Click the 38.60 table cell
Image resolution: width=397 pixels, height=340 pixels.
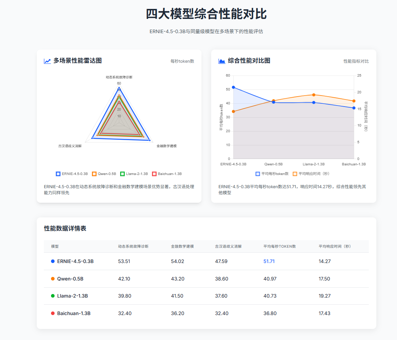point(222,279)
